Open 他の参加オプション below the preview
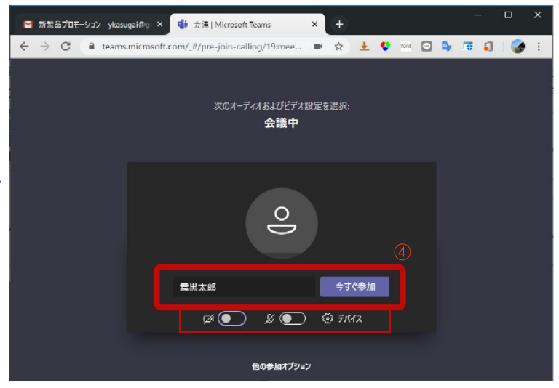Image resolution: width=559 pixels, height=388 pixels. (x=281, y=366)
